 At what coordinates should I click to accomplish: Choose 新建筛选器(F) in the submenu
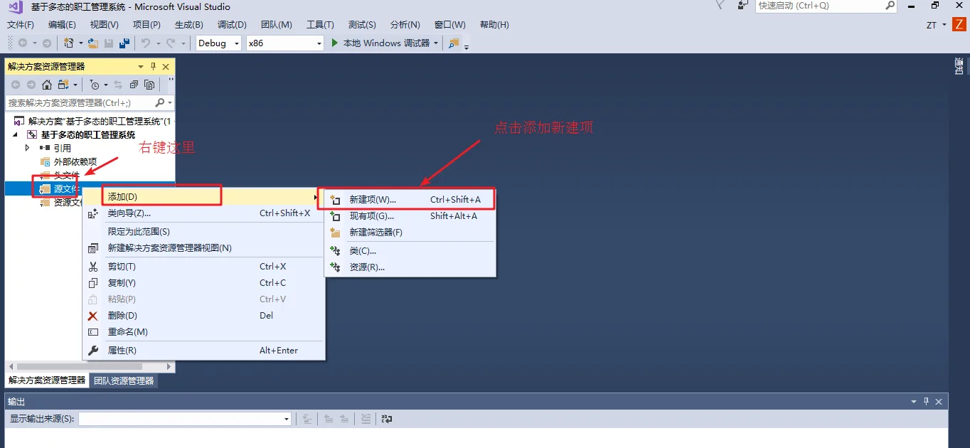(410, 233)
